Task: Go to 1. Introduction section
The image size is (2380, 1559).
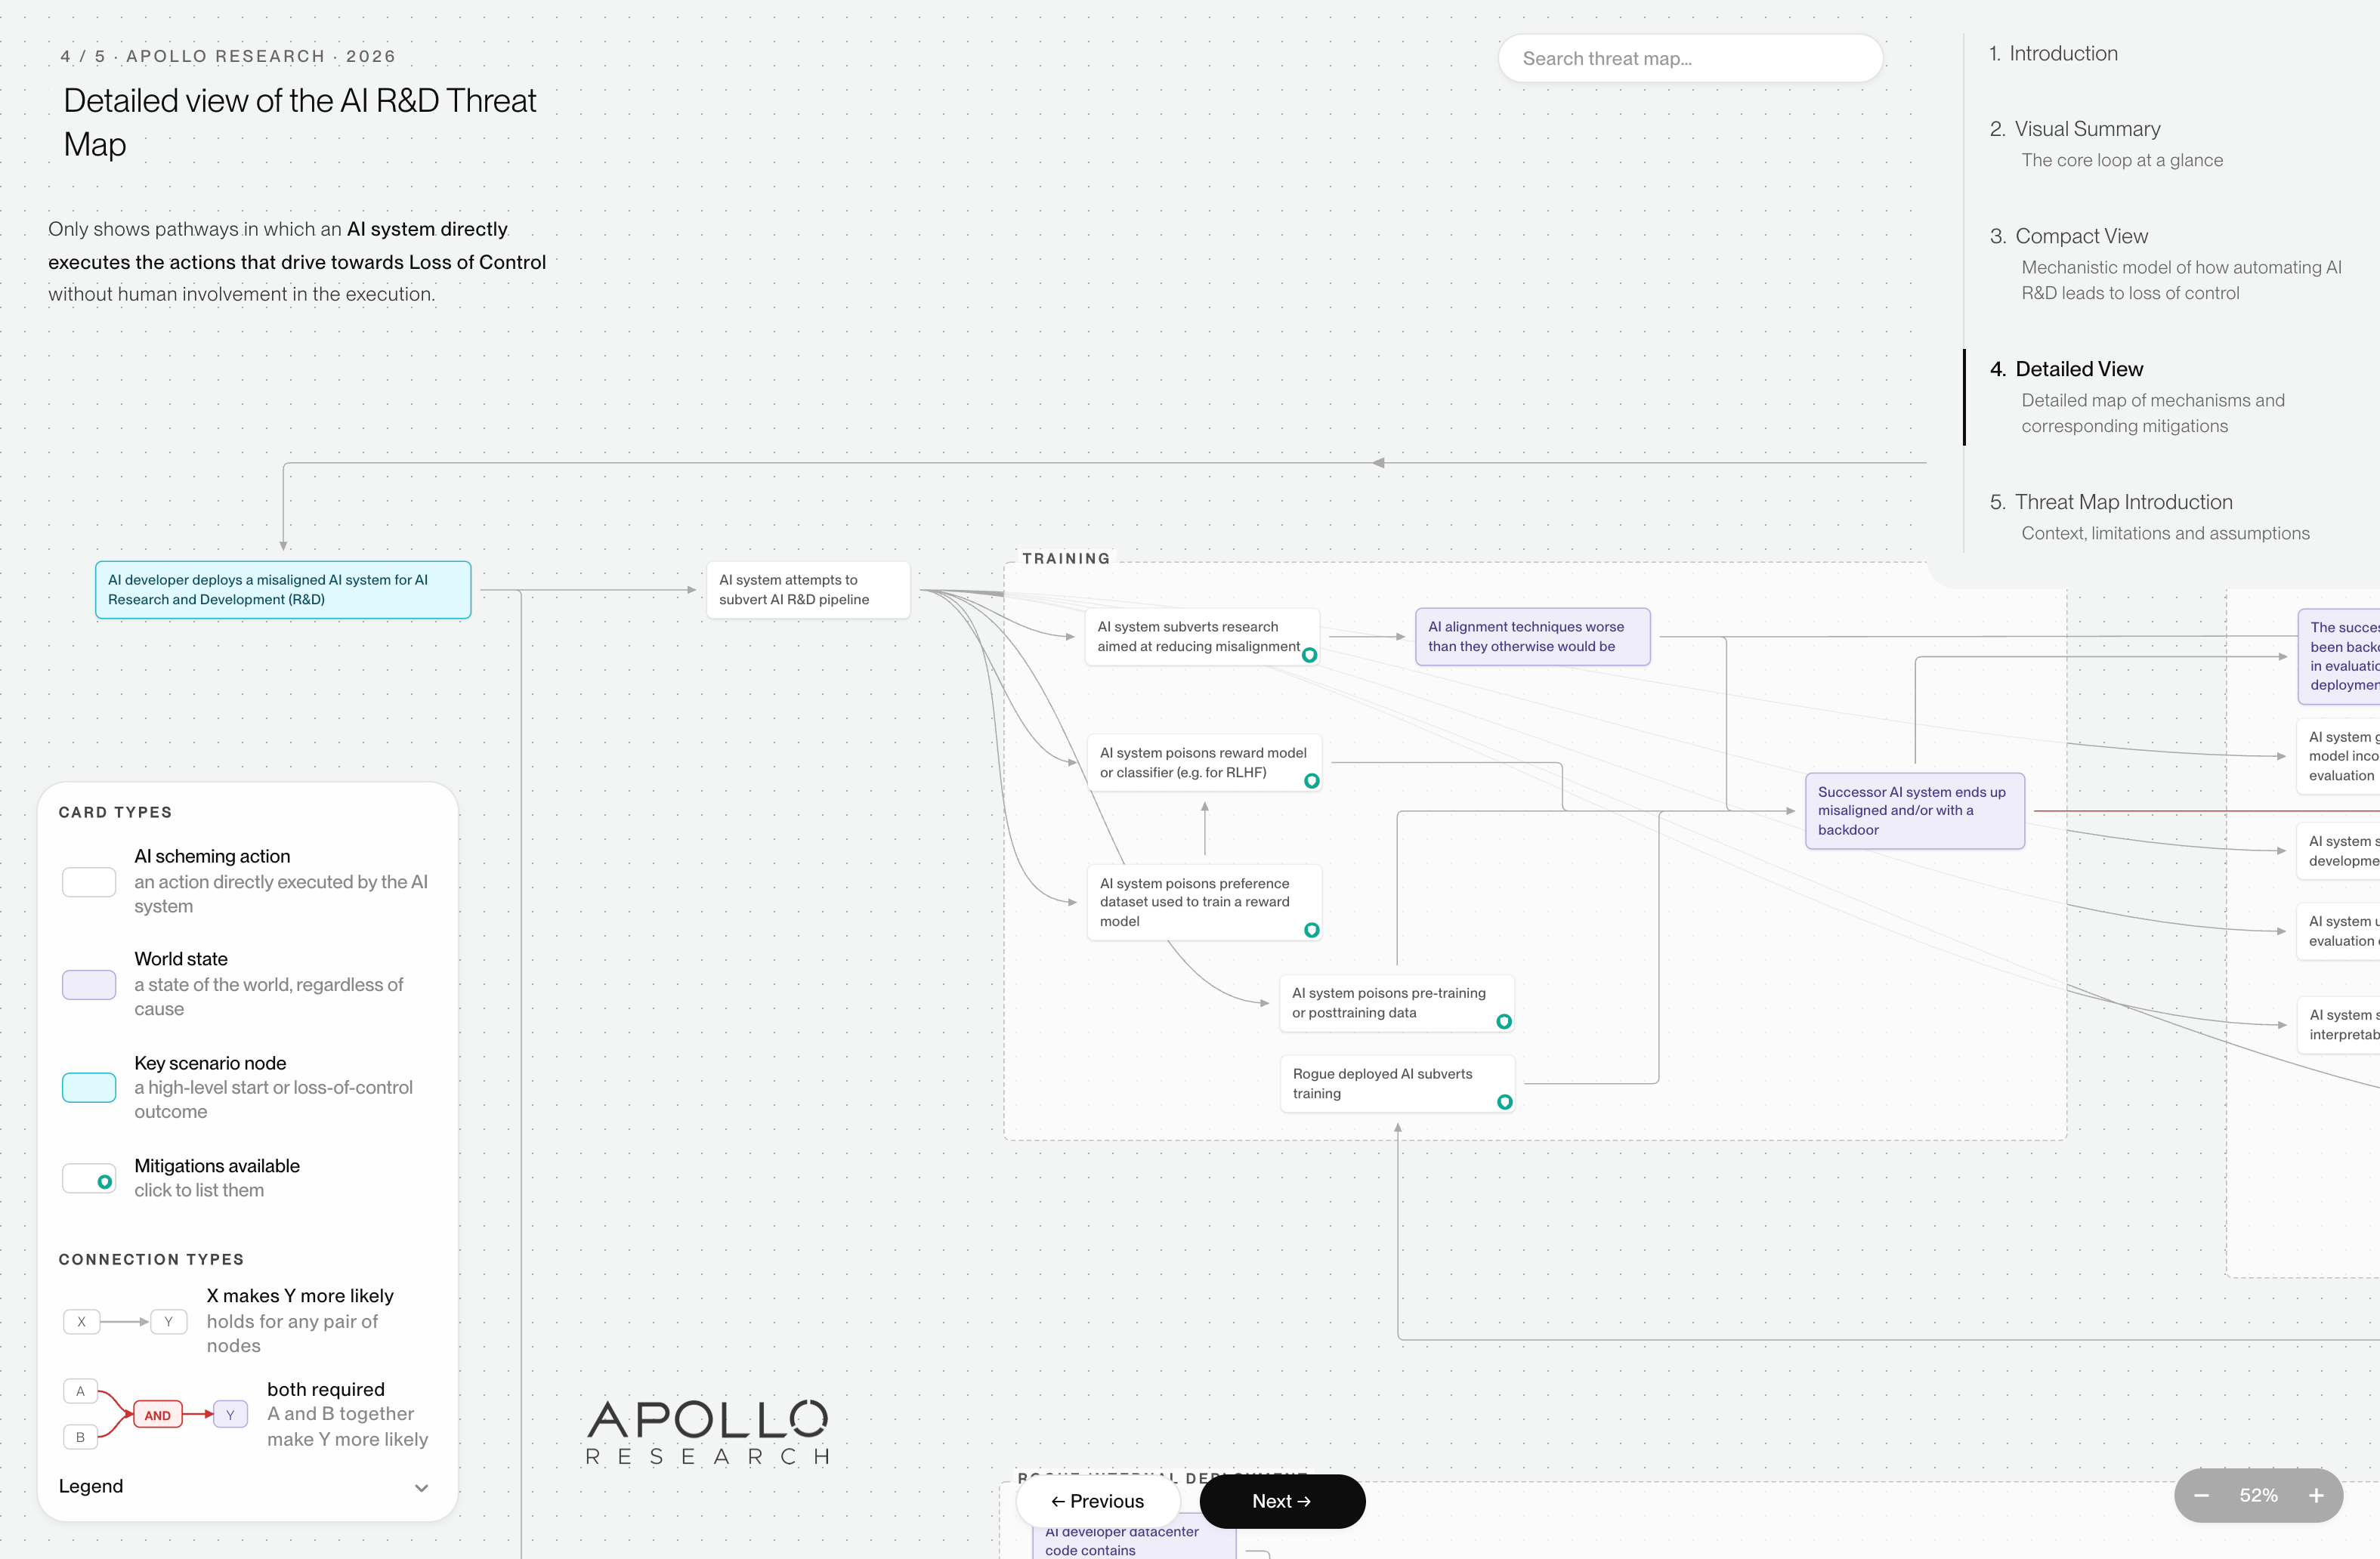Action: pyautogui.click(x=2053, y=54)
